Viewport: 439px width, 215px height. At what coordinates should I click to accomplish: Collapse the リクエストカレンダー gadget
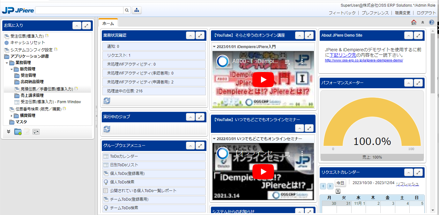pos(409,172)
